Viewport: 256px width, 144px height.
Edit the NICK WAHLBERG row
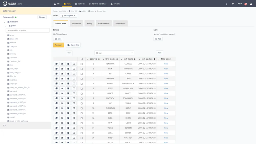62,69
